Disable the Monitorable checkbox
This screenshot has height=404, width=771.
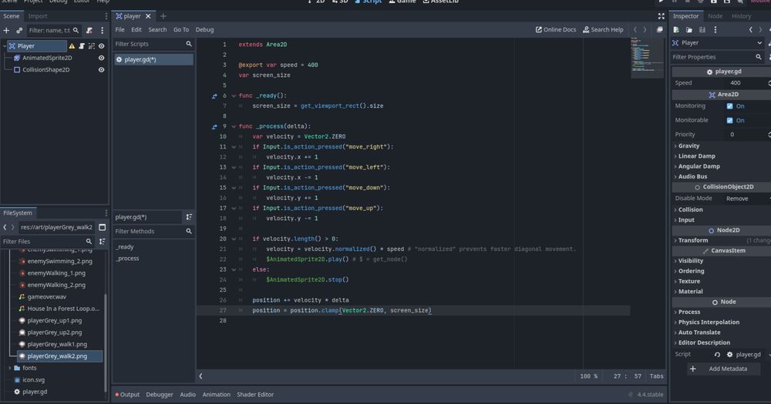[x=730, y=121]
